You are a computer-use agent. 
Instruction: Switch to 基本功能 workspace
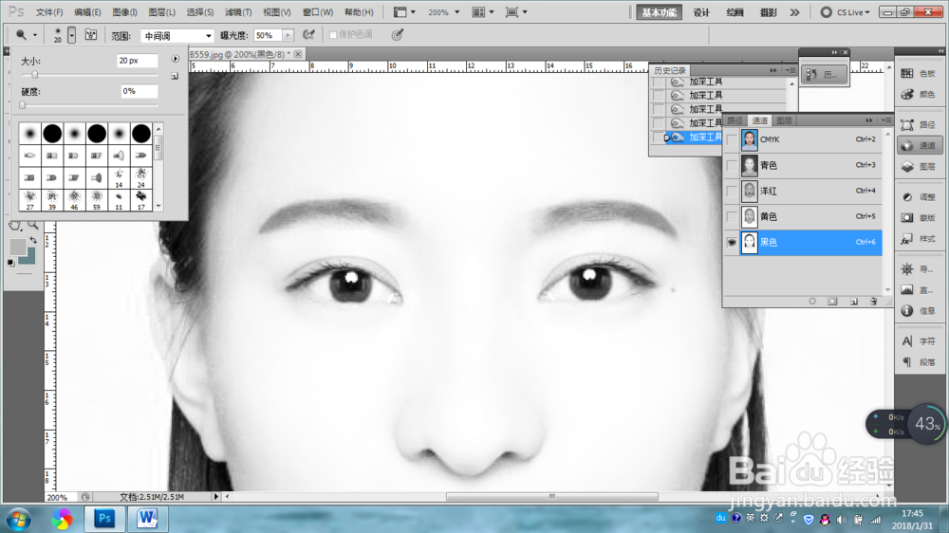pos(659,12)
